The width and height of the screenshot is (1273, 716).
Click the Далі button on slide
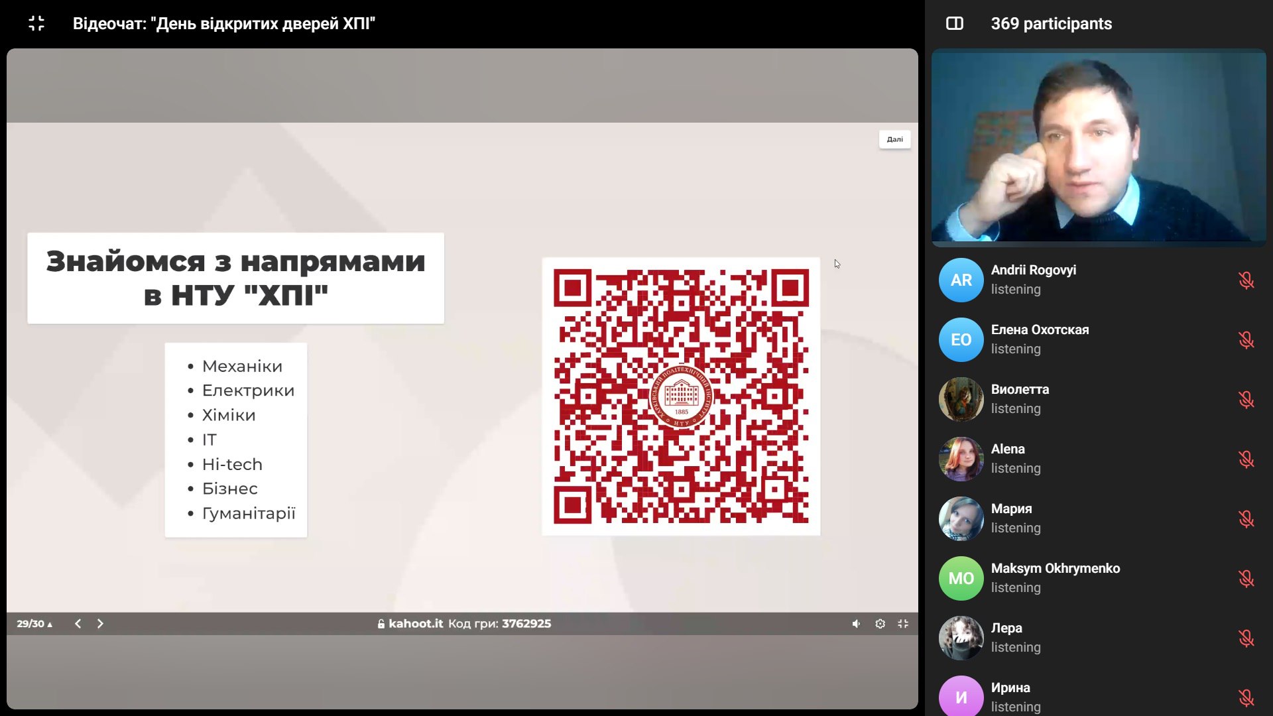coord(894,139)
